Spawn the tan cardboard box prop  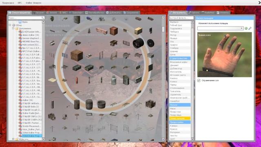point(138,31)
